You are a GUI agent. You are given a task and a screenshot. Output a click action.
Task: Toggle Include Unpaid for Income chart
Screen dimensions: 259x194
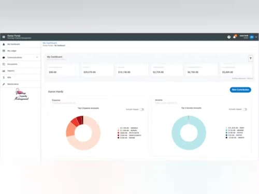click(245, 109)
